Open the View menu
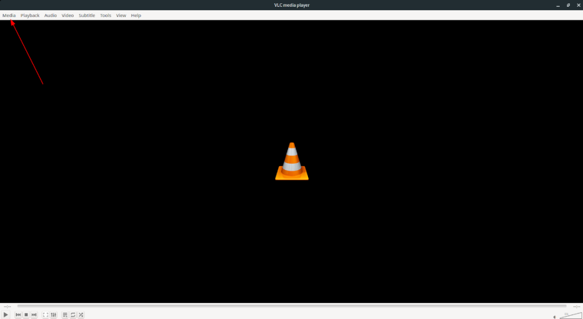Image resolution: width=583 pixels, height=319 pixels. coord(121,15)
